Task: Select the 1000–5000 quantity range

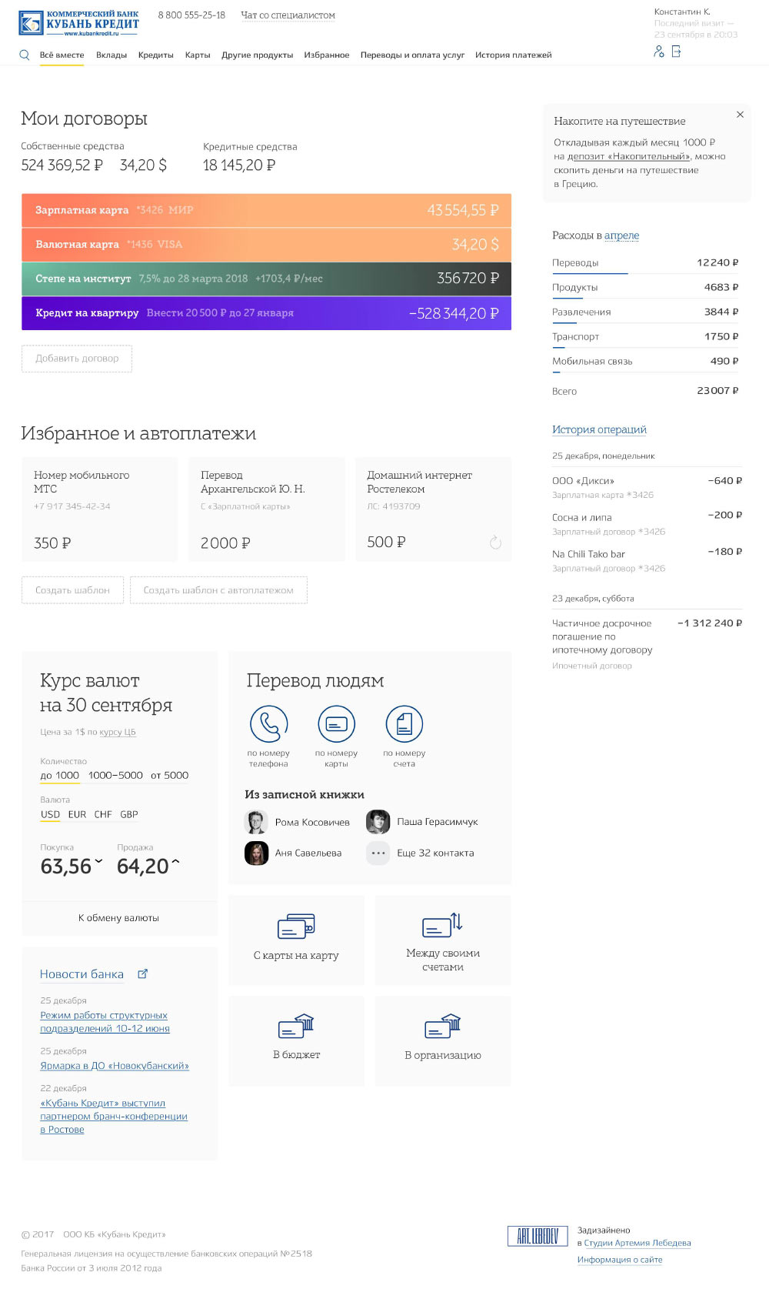Action: 115,775
